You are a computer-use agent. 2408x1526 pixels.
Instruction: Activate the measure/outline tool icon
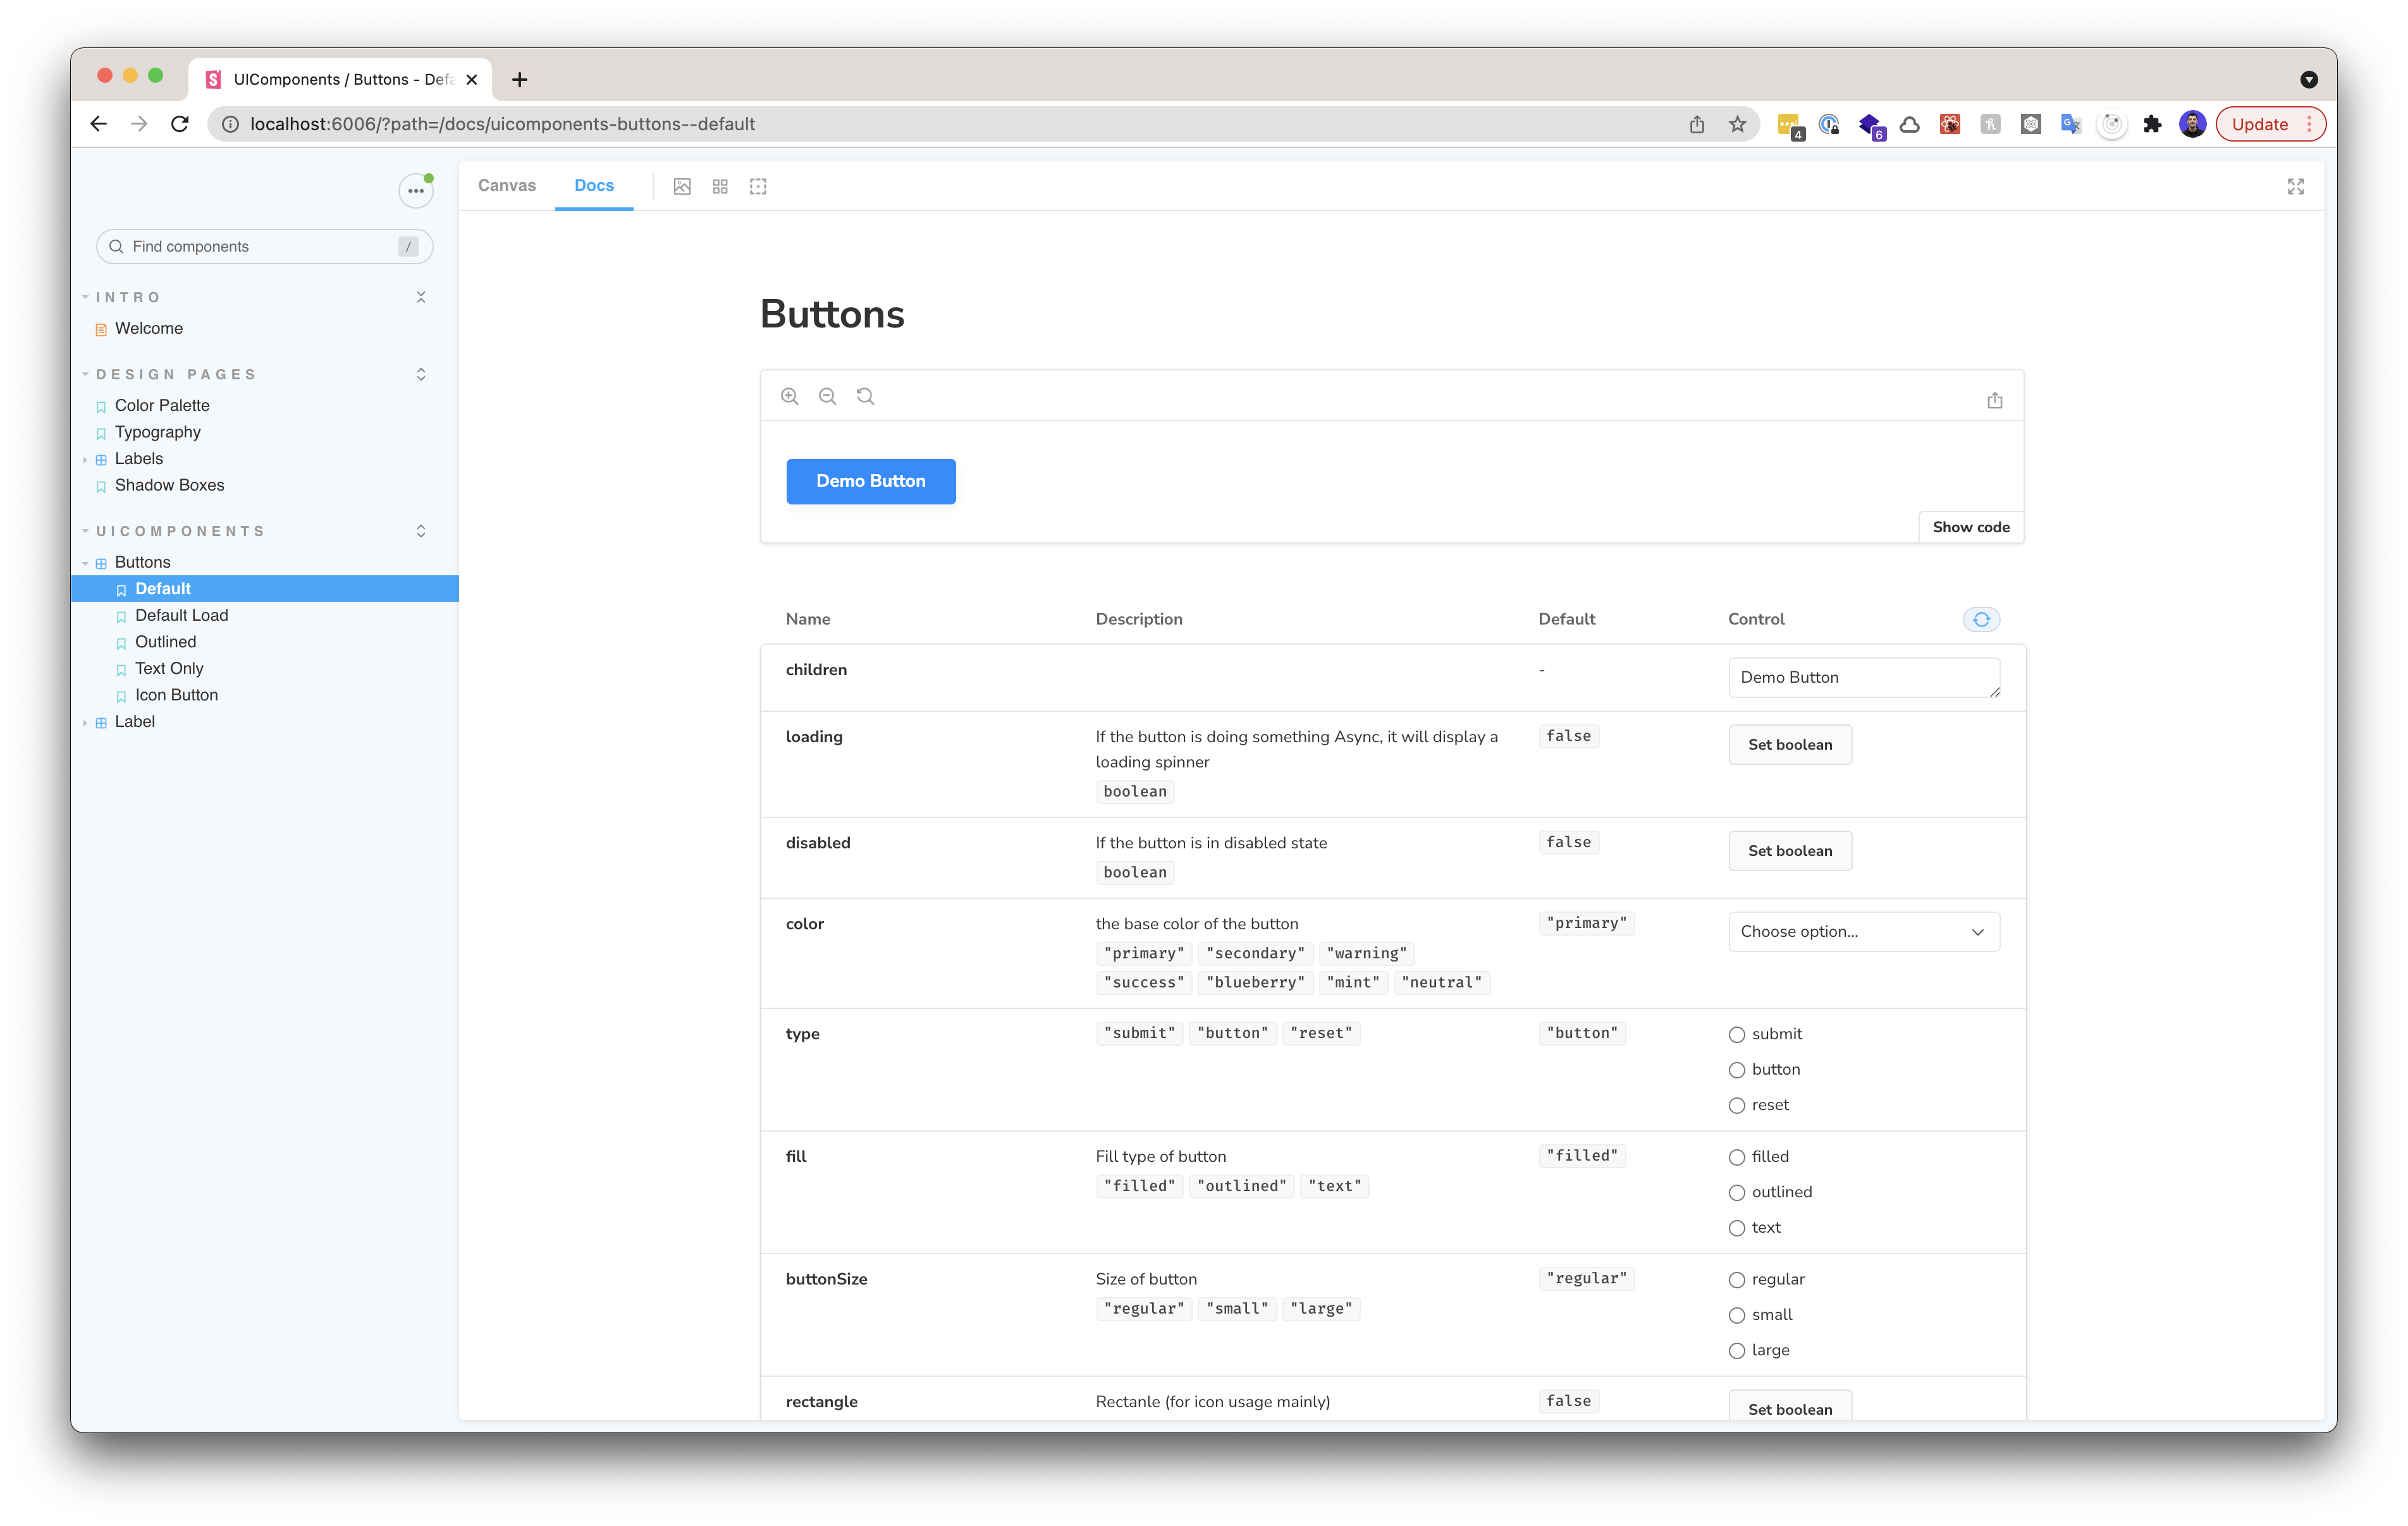click(757, 186)
